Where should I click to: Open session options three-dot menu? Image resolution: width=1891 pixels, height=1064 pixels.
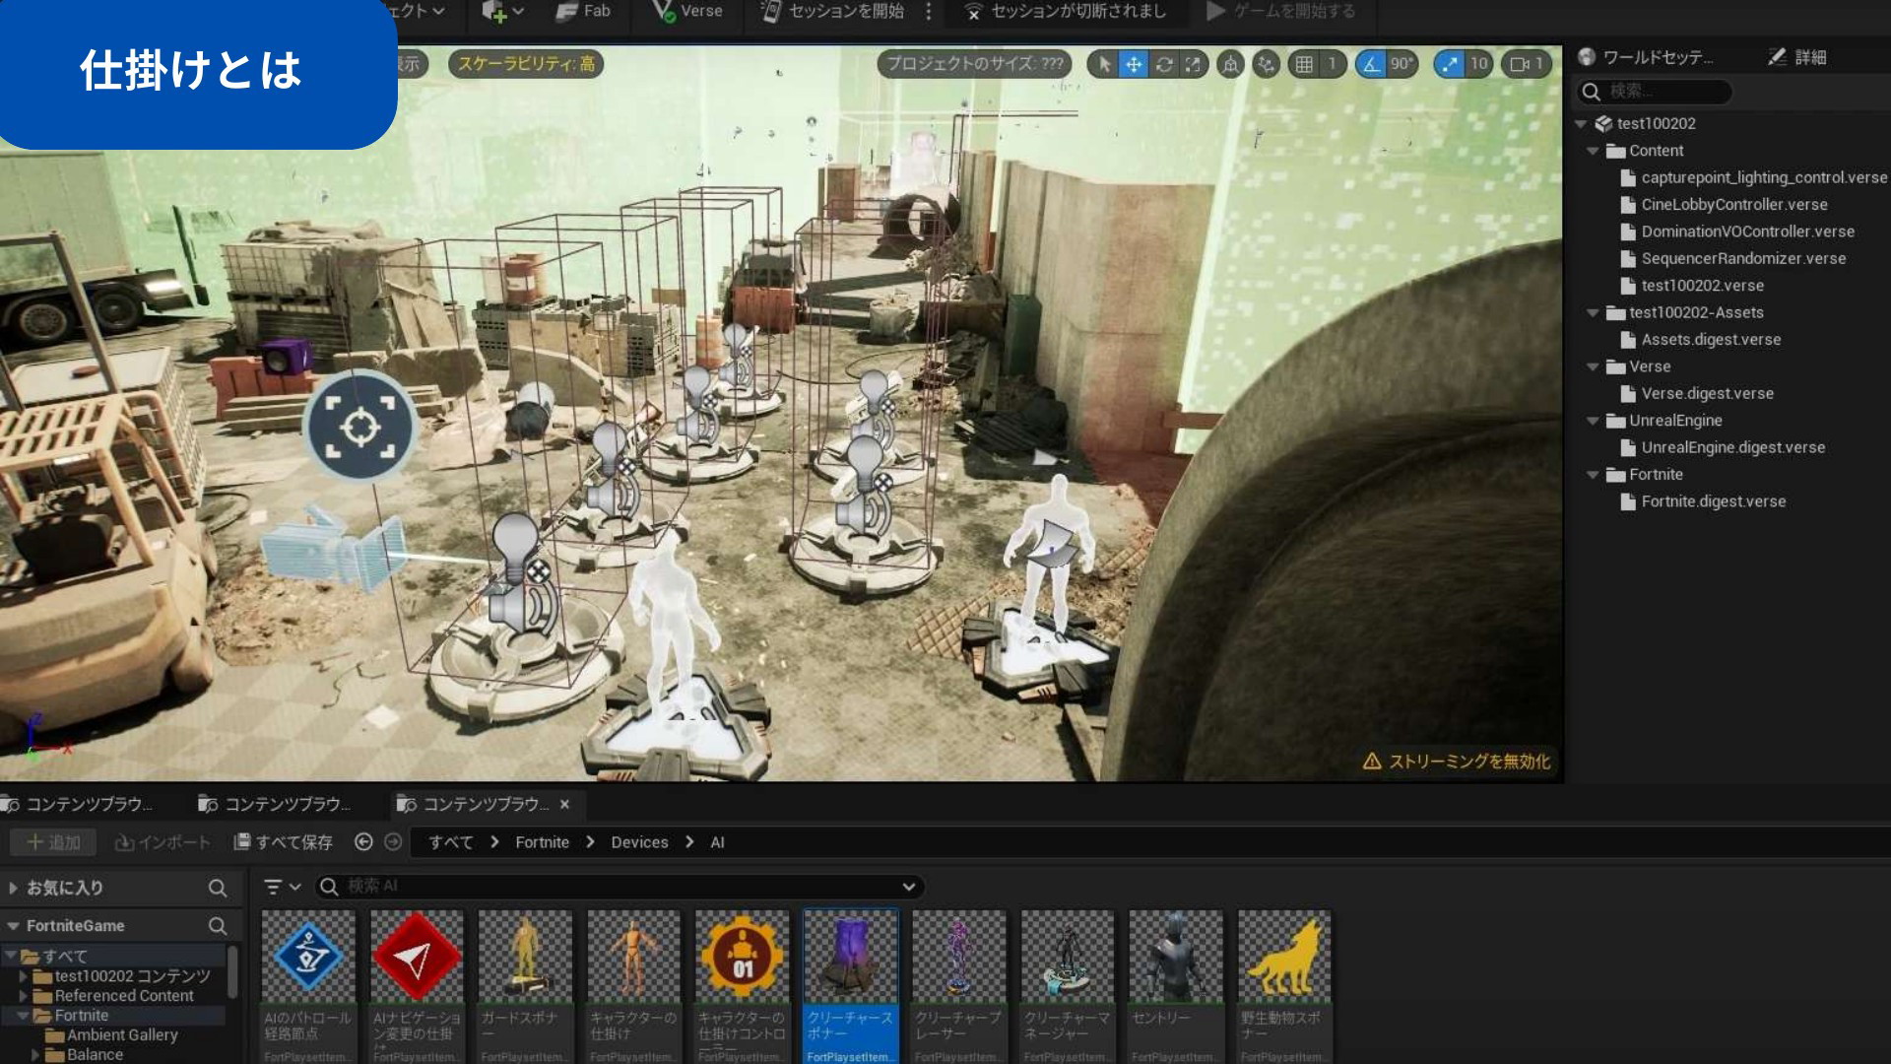(x=928, y=11)
